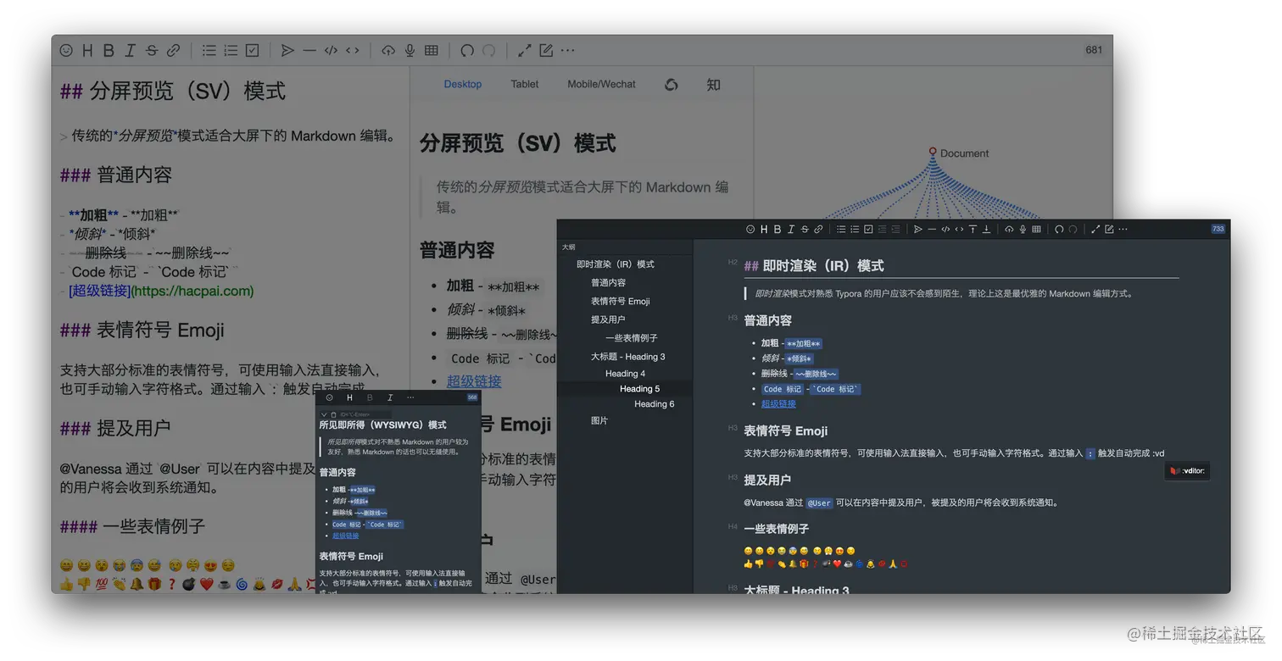Click quote arrow icon in light toolbar

coord(287,50)
